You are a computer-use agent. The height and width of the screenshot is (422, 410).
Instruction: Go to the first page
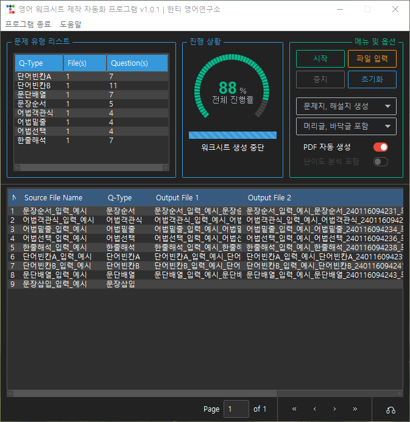pyautogui.click(x=295, y=409)
